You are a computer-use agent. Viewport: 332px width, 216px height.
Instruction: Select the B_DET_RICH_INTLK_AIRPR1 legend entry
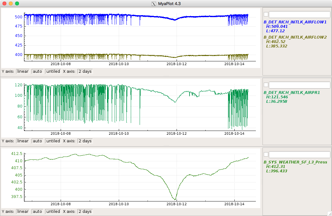click(x=292, y=93)
